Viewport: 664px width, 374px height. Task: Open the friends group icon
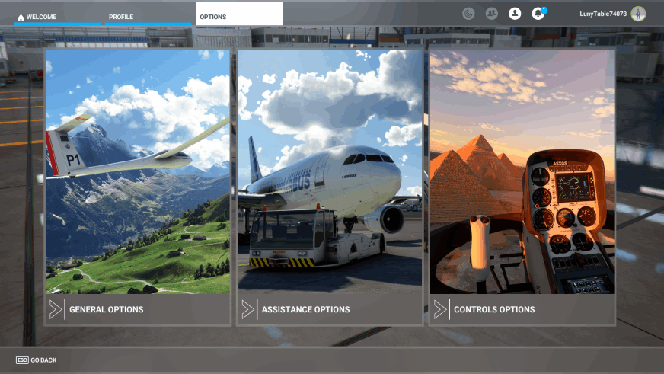click(x=491, y=13)
